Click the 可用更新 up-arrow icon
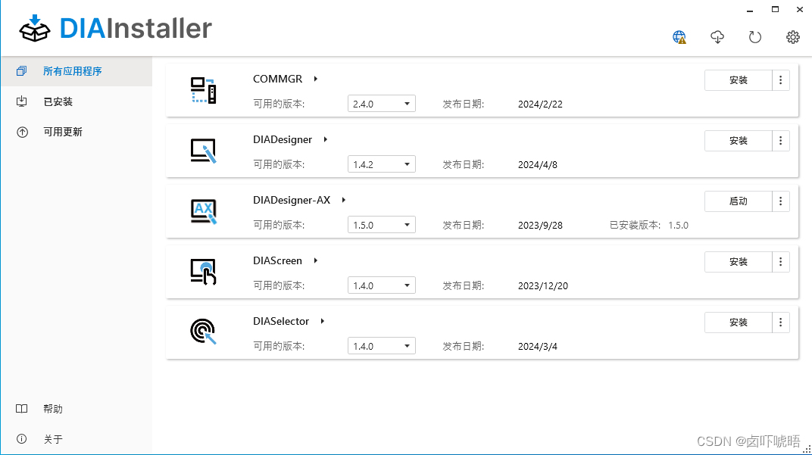 click(22, 132)
